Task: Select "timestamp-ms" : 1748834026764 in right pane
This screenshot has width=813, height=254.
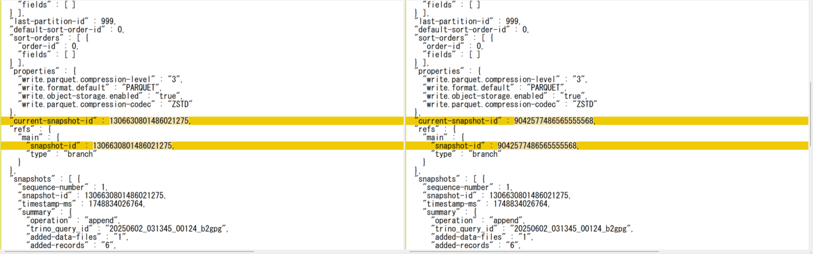Action: click(x=485, y=203)
